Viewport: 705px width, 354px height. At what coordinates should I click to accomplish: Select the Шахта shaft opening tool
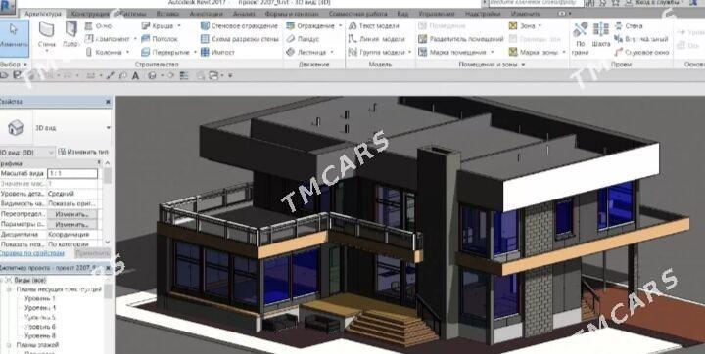click(x=601, y=35)
